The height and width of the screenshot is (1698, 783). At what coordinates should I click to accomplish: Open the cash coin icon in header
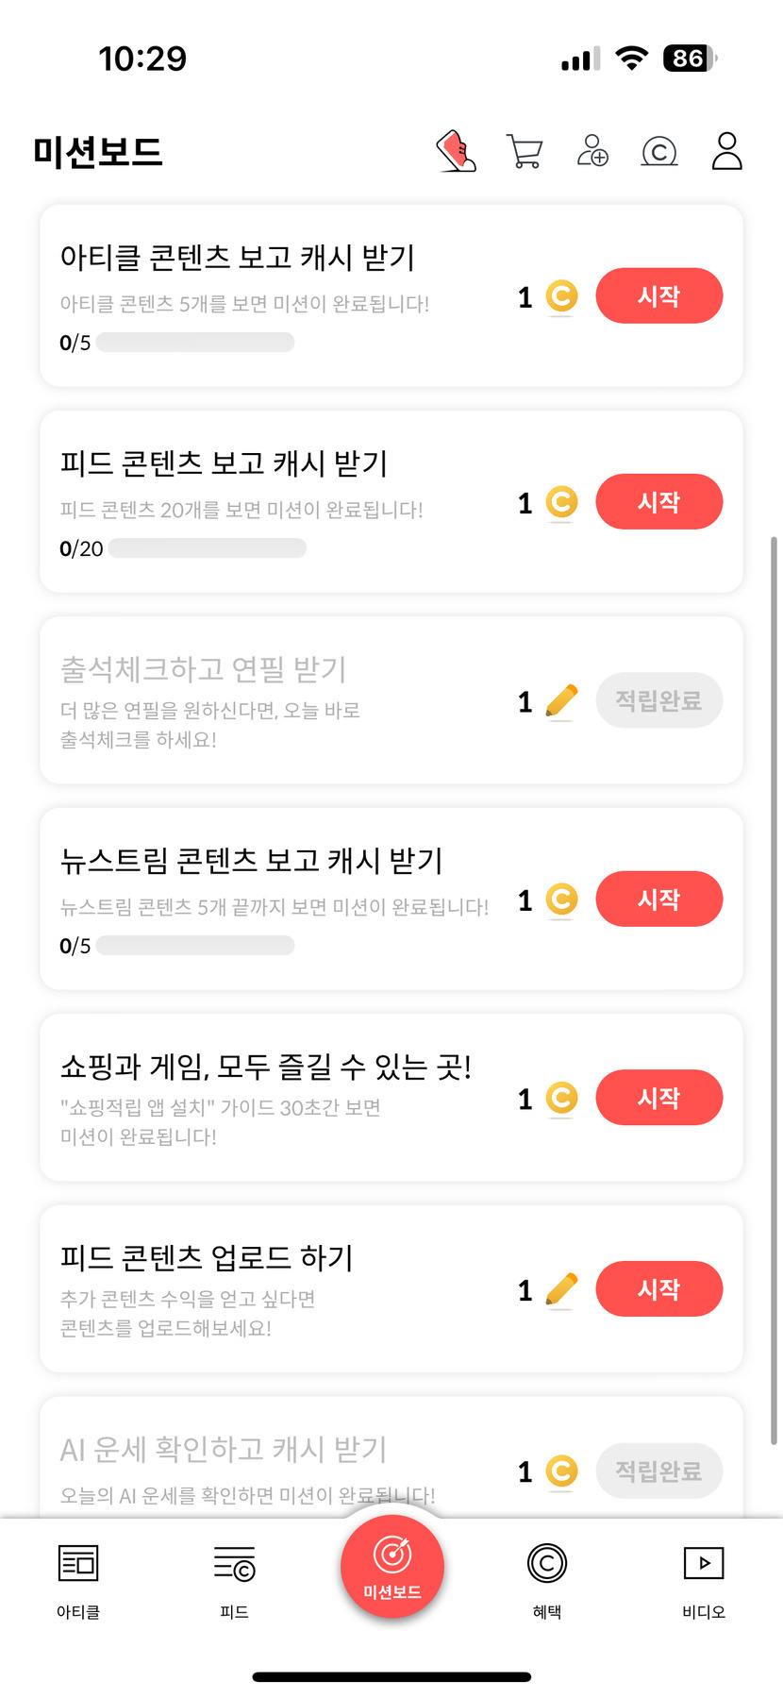[x=659, y=151]
